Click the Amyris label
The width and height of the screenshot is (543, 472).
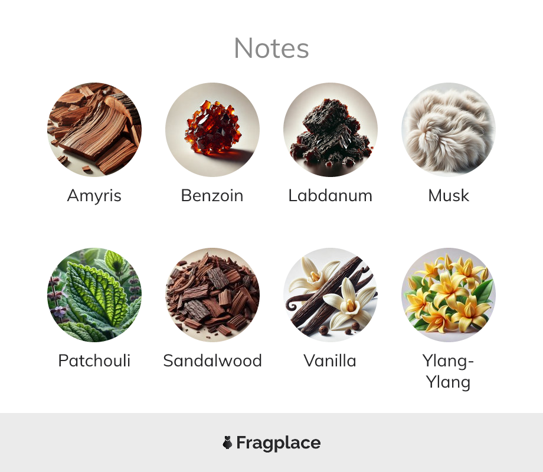point(94,196)
